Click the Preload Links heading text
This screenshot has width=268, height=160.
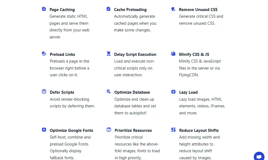[x=62, y=54]
